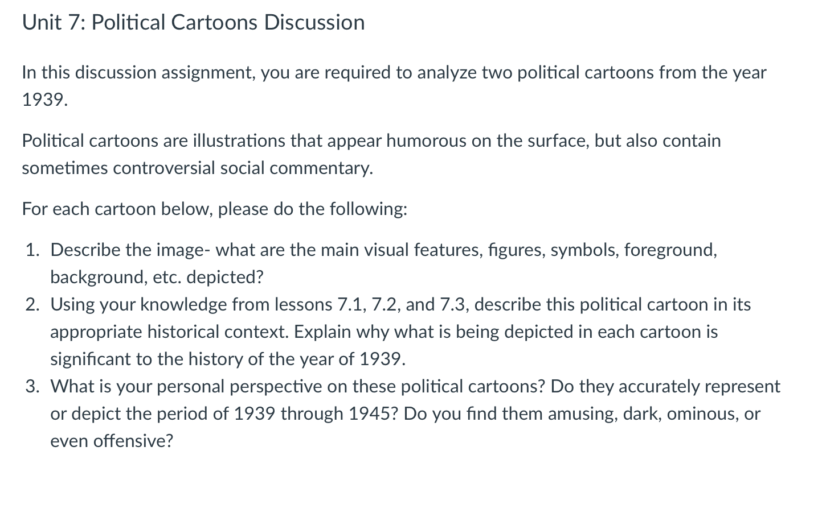Click the "1." list number marker

click(x=32, y=250)
